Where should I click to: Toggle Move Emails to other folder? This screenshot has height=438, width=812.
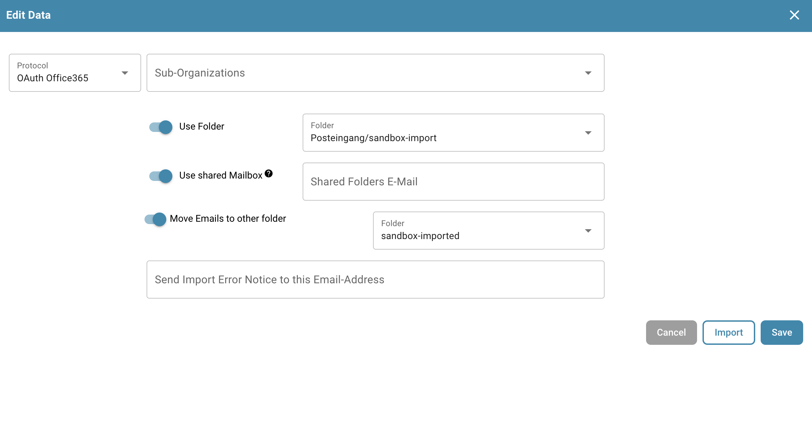pyautogui.click(x=155, y=219)
